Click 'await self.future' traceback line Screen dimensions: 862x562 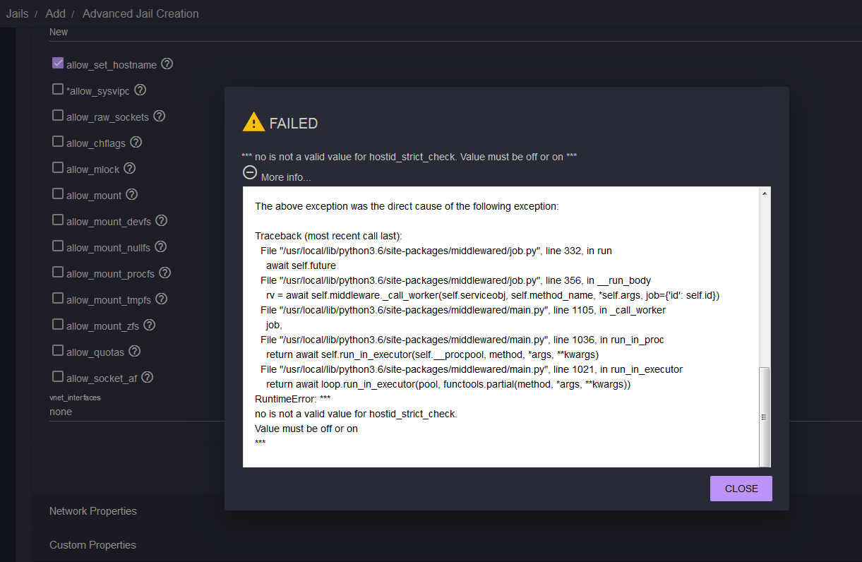click(301, 265)
